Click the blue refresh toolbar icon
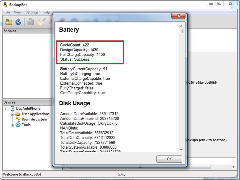The height and width of the screenshot is (180, 240). point(18,22)
